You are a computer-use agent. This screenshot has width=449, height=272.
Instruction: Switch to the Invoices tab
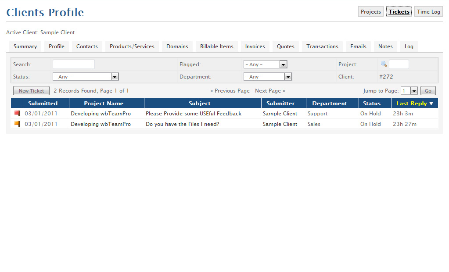[255, 46]
